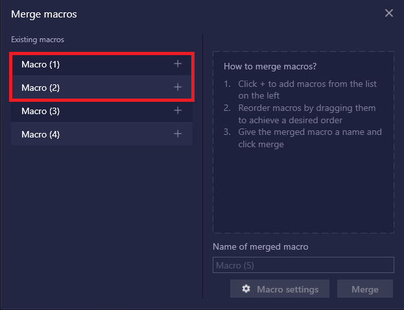Focus the merged macro name field

tap(303, 265)
